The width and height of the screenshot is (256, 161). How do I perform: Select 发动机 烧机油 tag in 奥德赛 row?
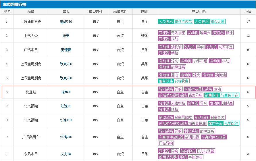(x=170, y=47)
